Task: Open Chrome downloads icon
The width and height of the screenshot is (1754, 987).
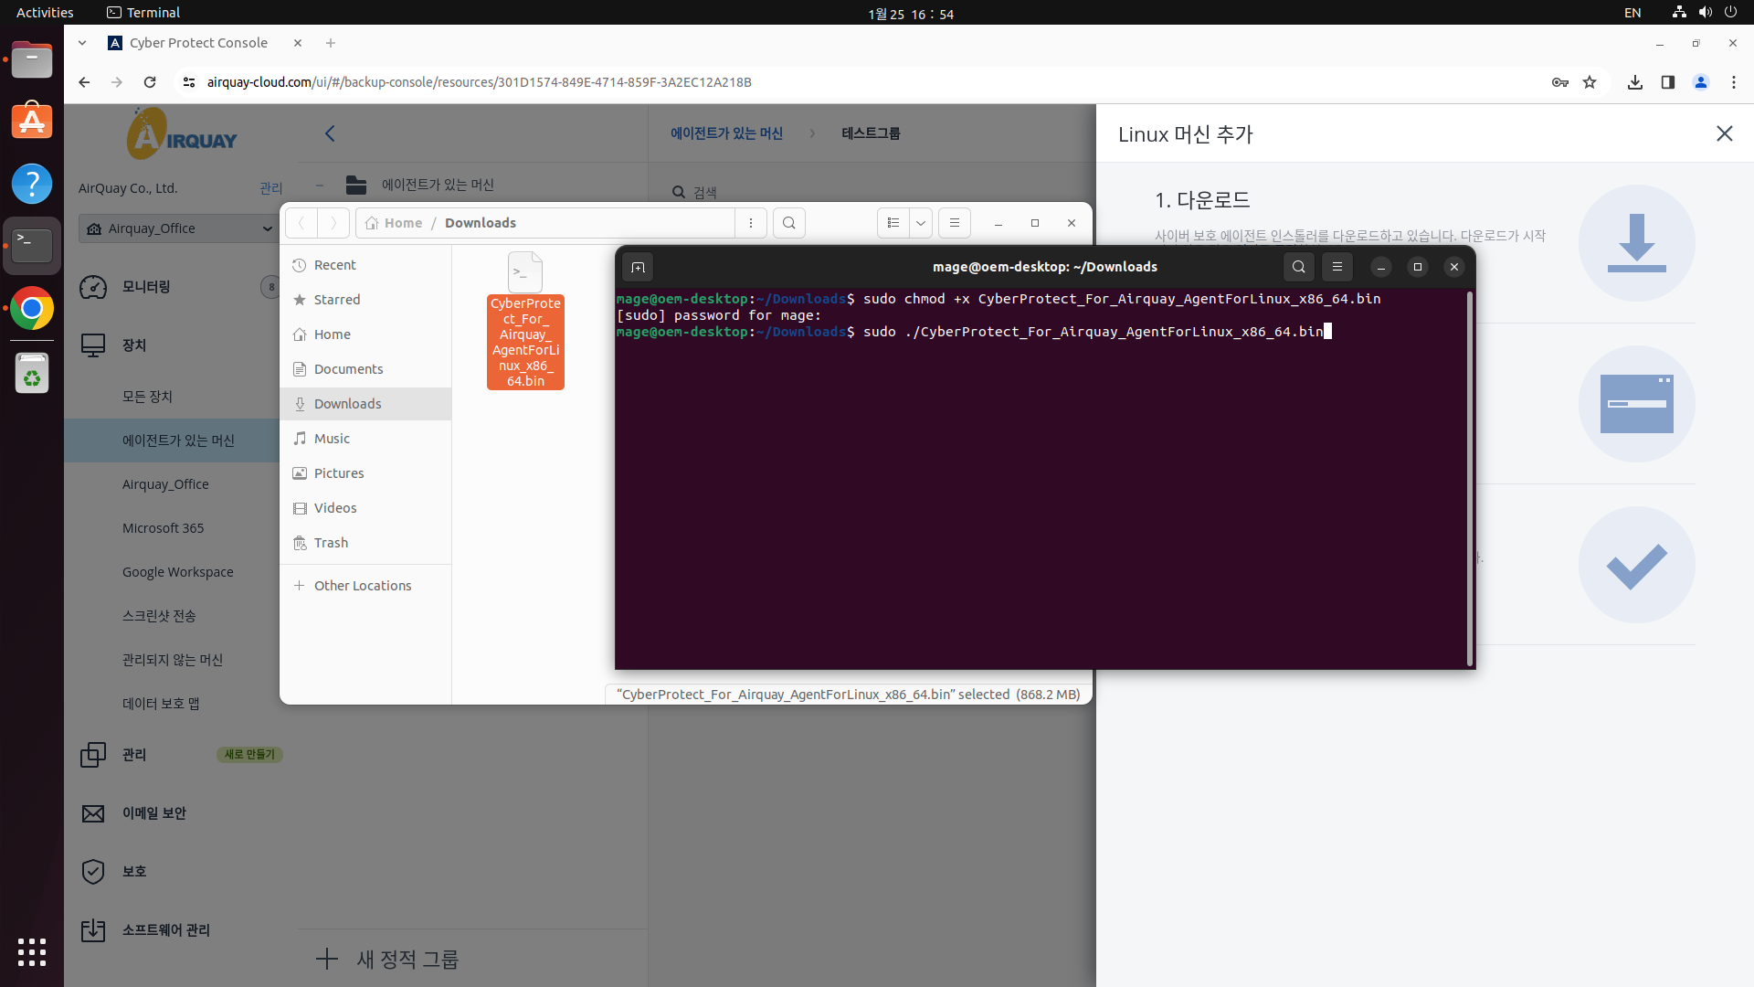Action: pyautogui.click(x=1635, y=82)
